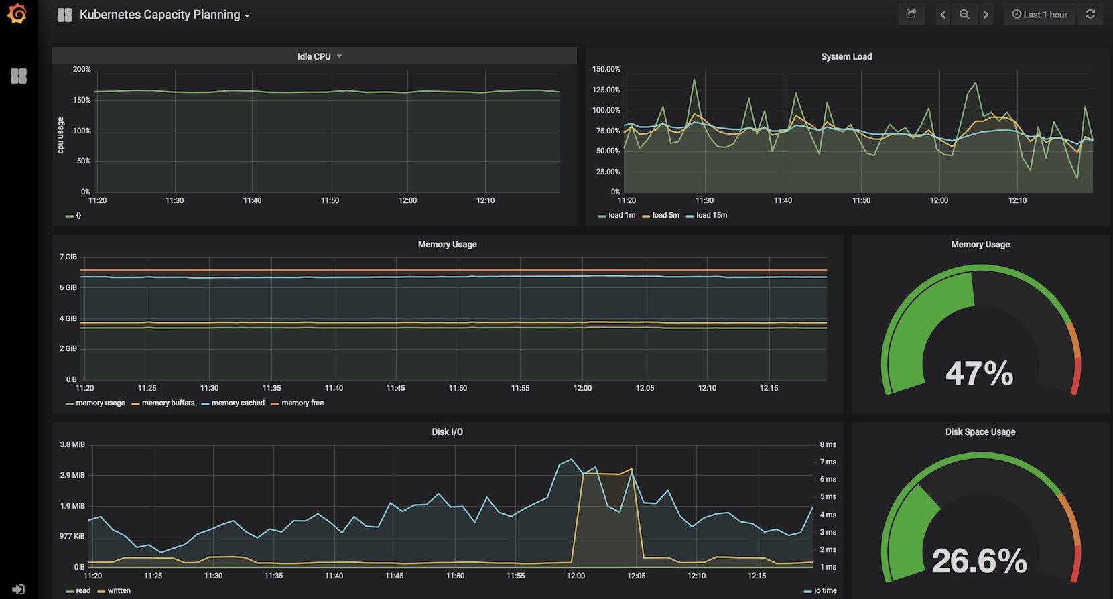Click the cpu usage axis label
This screenshot has height=599, width=1113.
tap(60, 135)
